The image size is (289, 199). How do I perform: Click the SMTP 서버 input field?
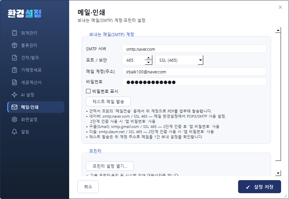194,49
